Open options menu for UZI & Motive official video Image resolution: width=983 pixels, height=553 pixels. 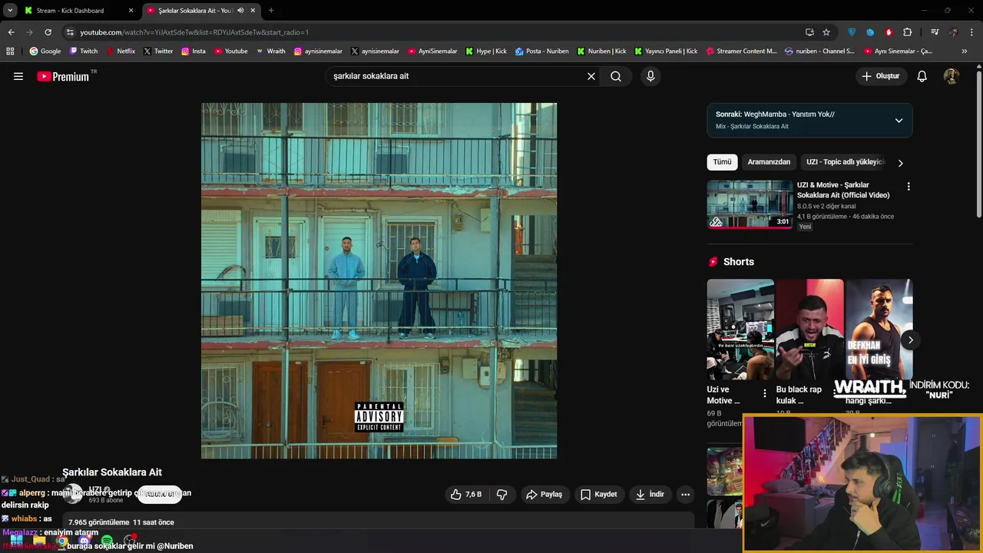pos(909,187)
